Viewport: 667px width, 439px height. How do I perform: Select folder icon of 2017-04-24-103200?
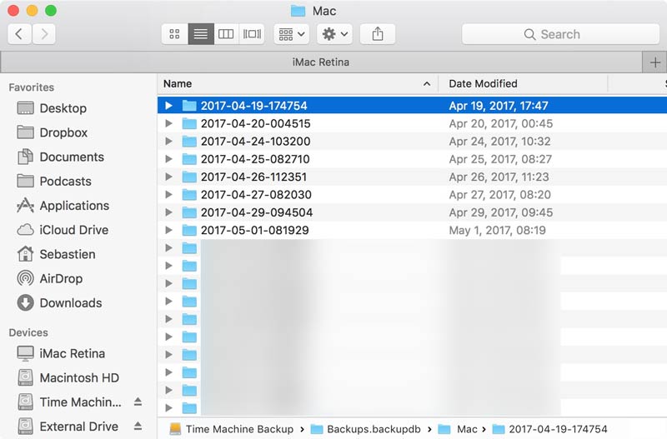point(189,142)
